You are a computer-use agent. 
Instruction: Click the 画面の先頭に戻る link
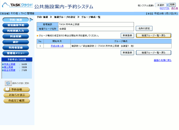click(163, 60)
